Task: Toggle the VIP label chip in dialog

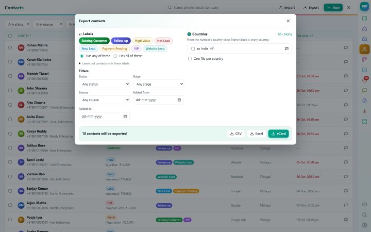Action: (x=136, y=48)
